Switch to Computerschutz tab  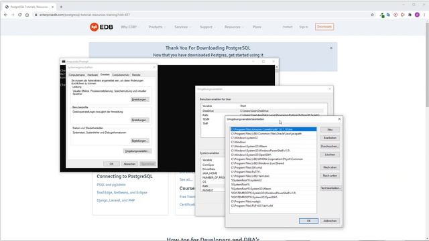(121, 75)
